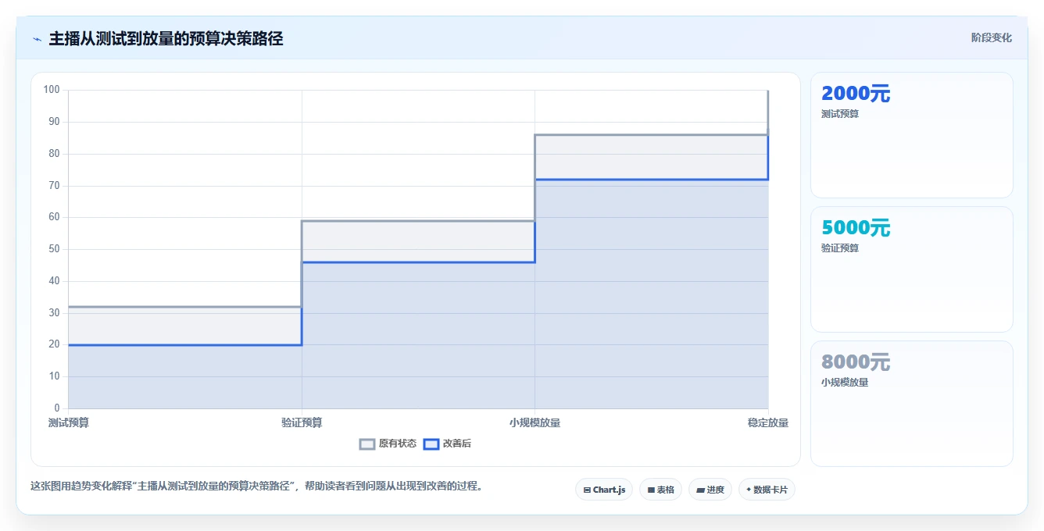Click the 2000元 value text
The height and width of the screenshot is (531, 1044).
tap(856, 94)
